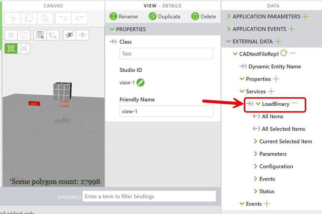This screenshot has width=322, height=214.
Task: Click the 2D overlay pages icon
Action: tap(24, 35)
